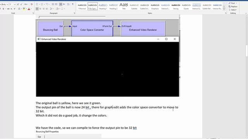Click the Multilevel List icon
Viewport: 248px width, 139px height.
pos(47,4)
